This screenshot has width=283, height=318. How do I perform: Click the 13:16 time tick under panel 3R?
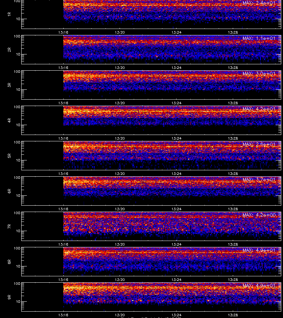(63, 103)
